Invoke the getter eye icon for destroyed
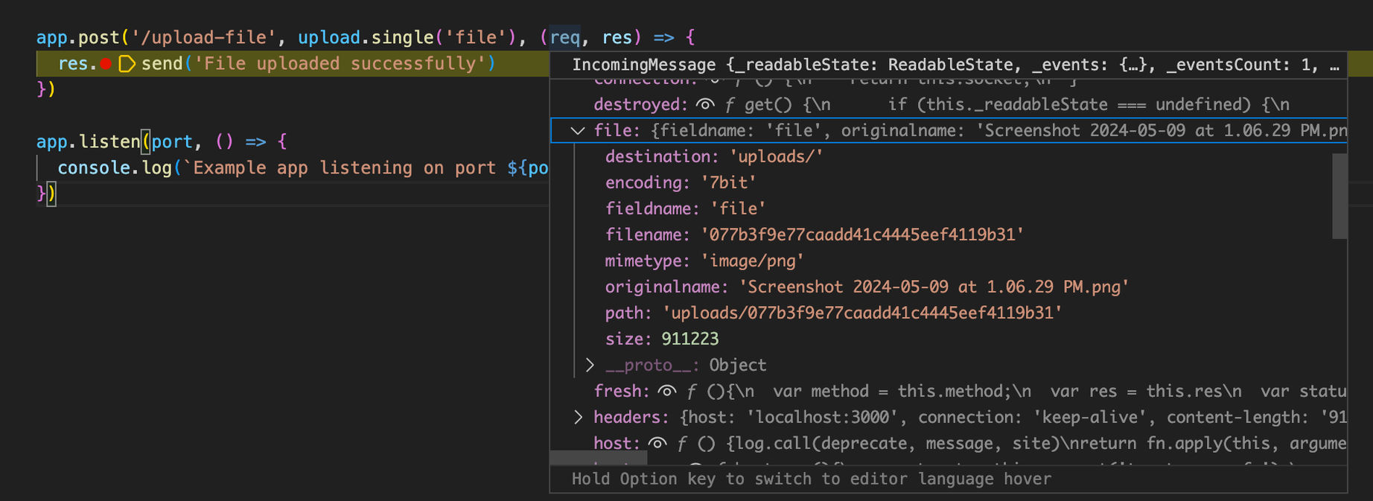The width and height of the screenshot is (1373, 501). click(x=704, y=104)
